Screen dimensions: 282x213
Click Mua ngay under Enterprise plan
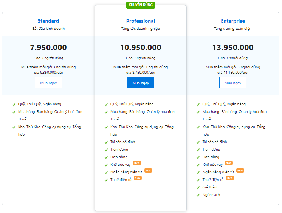(233, 83)
